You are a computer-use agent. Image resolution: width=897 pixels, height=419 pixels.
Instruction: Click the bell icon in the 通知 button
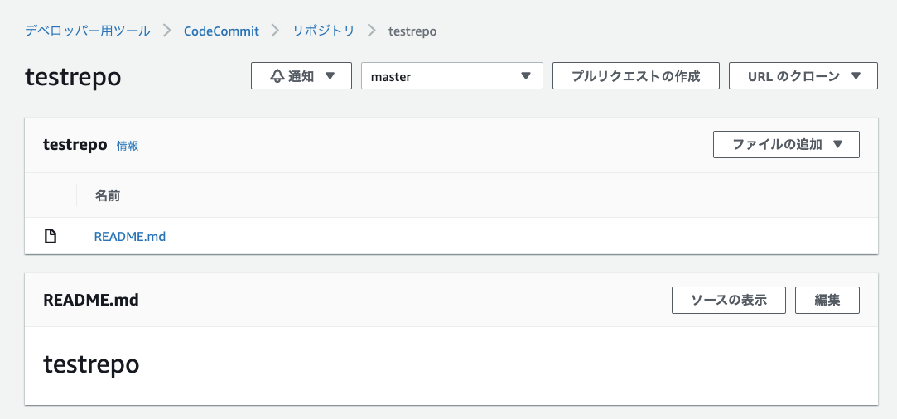coord(277,76)
